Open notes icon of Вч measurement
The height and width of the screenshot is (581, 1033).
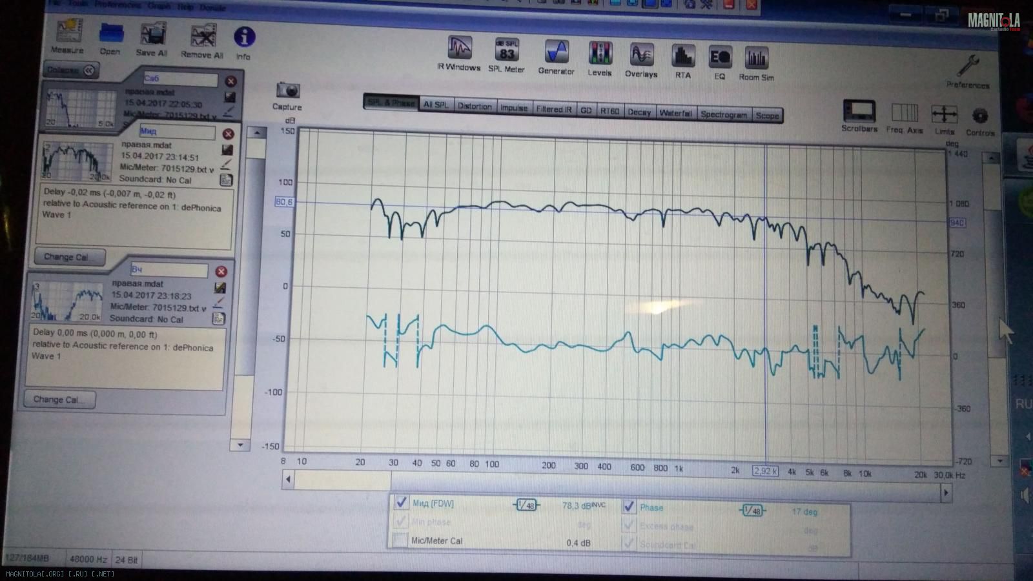tap(219, 318)
